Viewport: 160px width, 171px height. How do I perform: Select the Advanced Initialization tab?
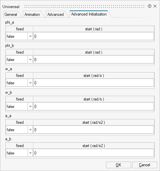89,14
